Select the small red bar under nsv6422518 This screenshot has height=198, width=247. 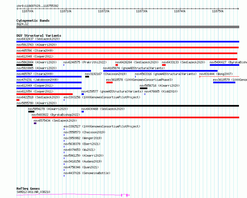point(18,100)
